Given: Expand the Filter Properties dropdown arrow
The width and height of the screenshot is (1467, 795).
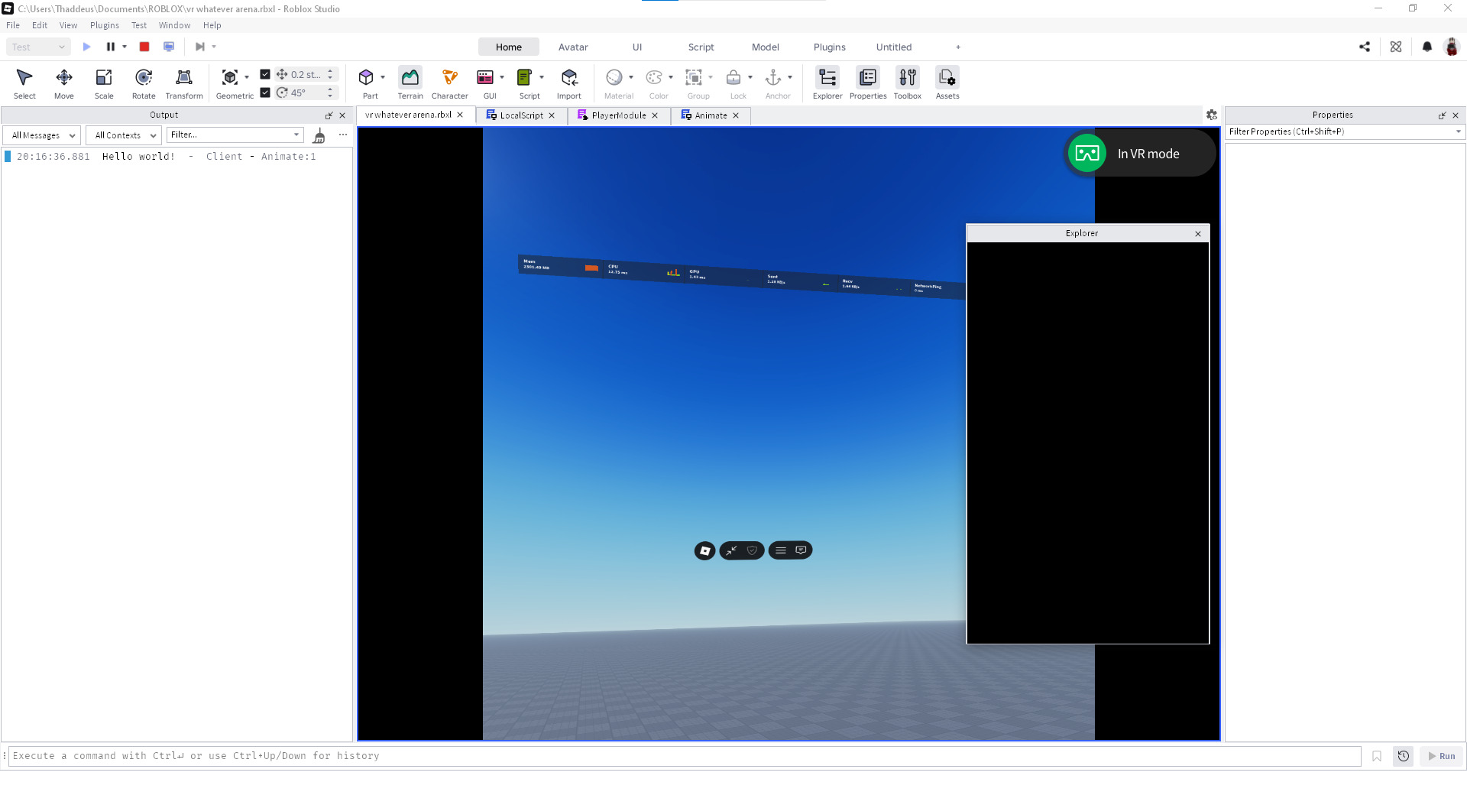Looking at the screenshot, I should [x=1459, y=131].
